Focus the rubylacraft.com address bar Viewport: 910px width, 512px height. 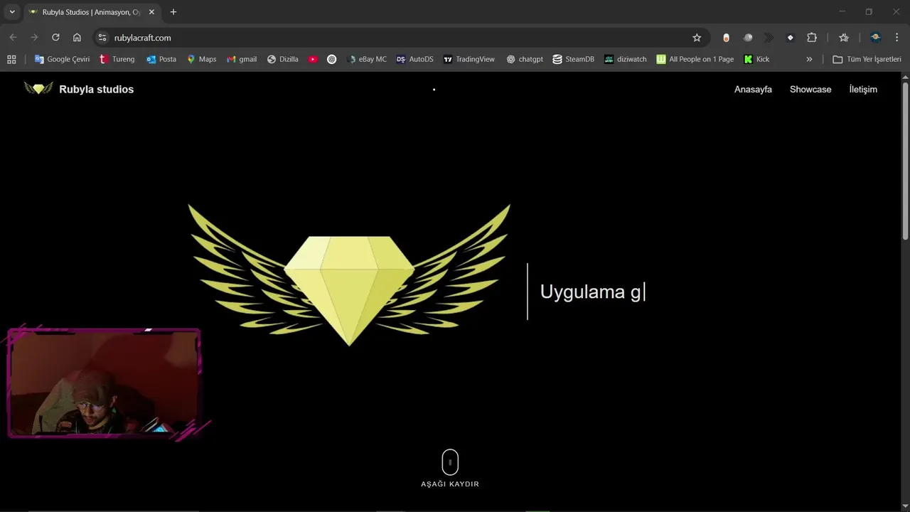tap(402, 38)
